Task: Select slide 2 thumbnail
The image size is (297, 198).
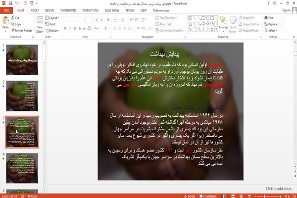Action: click(x=22, y=96)
